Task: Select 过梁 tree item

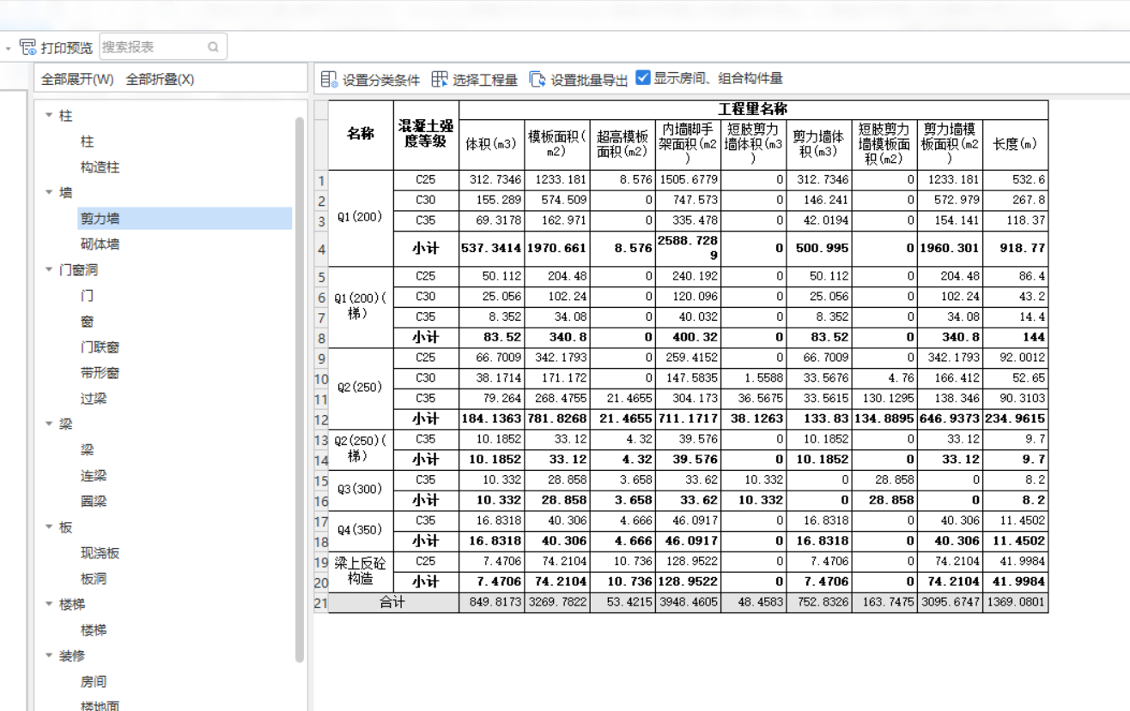Action: click(94, 399)
